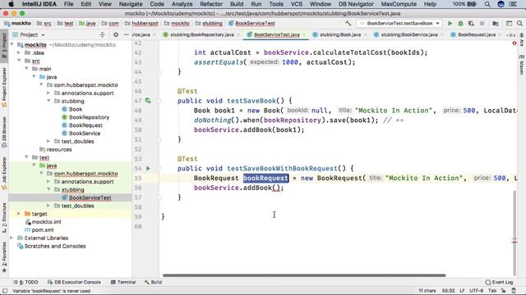This screenshot has width=526, height=295.
Task: Toggle tool window quick access icon
Action: pos(5,291)
